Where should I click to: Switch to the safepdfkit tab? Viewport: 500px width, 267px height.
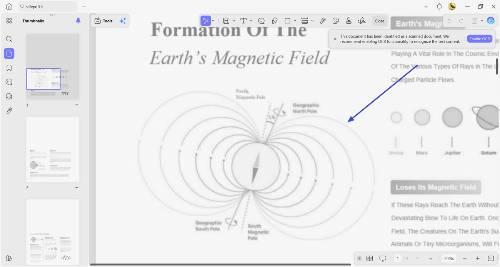[x=47, y=7]
